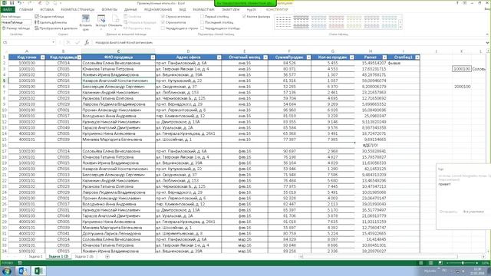The width and height of the screenshot is (491, 276).
Task: Click the Save icon in quick access toolbar
Action: (x=12, y=3)
